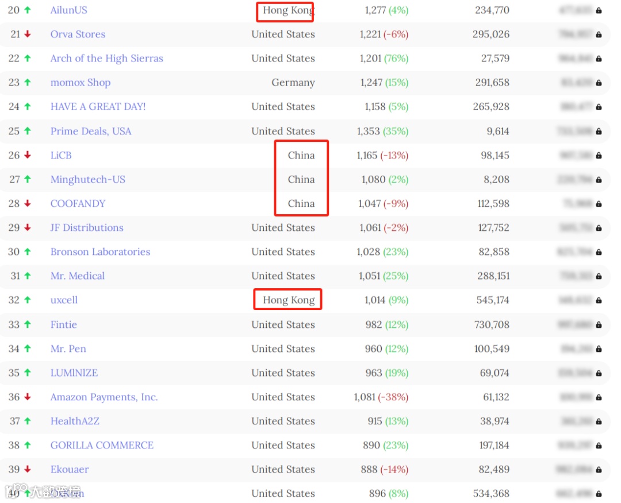Image resolution: width=621 pixels, height=503 pixels.
Task: Open Arch of the High Sierras link
Action: 106,59
